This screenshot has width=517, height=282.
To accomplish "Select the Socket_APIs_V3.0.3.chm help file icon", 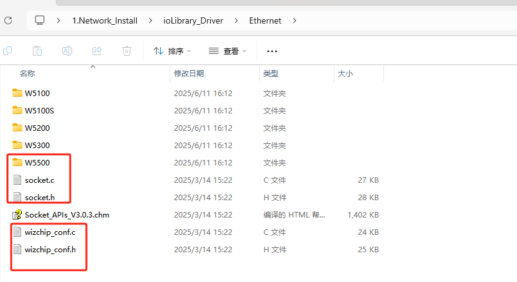I will pyautogui.click(x=17, y=214).
